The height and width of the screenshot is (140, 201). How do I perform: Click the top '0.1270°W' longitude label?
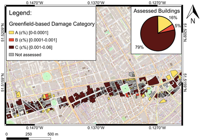[x=157, y=3]
